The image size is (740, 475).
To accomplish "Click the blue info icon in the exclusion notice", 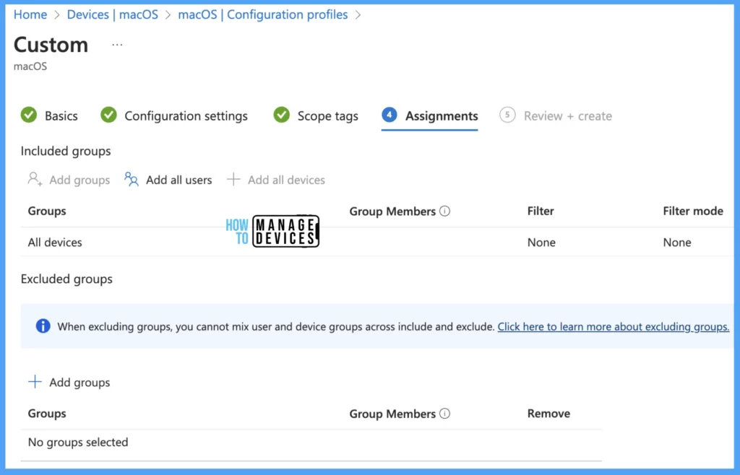I will pos(43,326).
